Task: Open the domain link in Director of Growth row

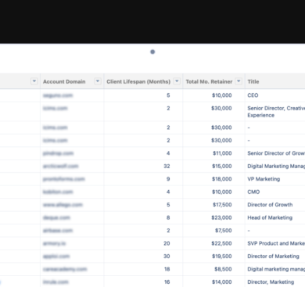Action: point(63,205)
